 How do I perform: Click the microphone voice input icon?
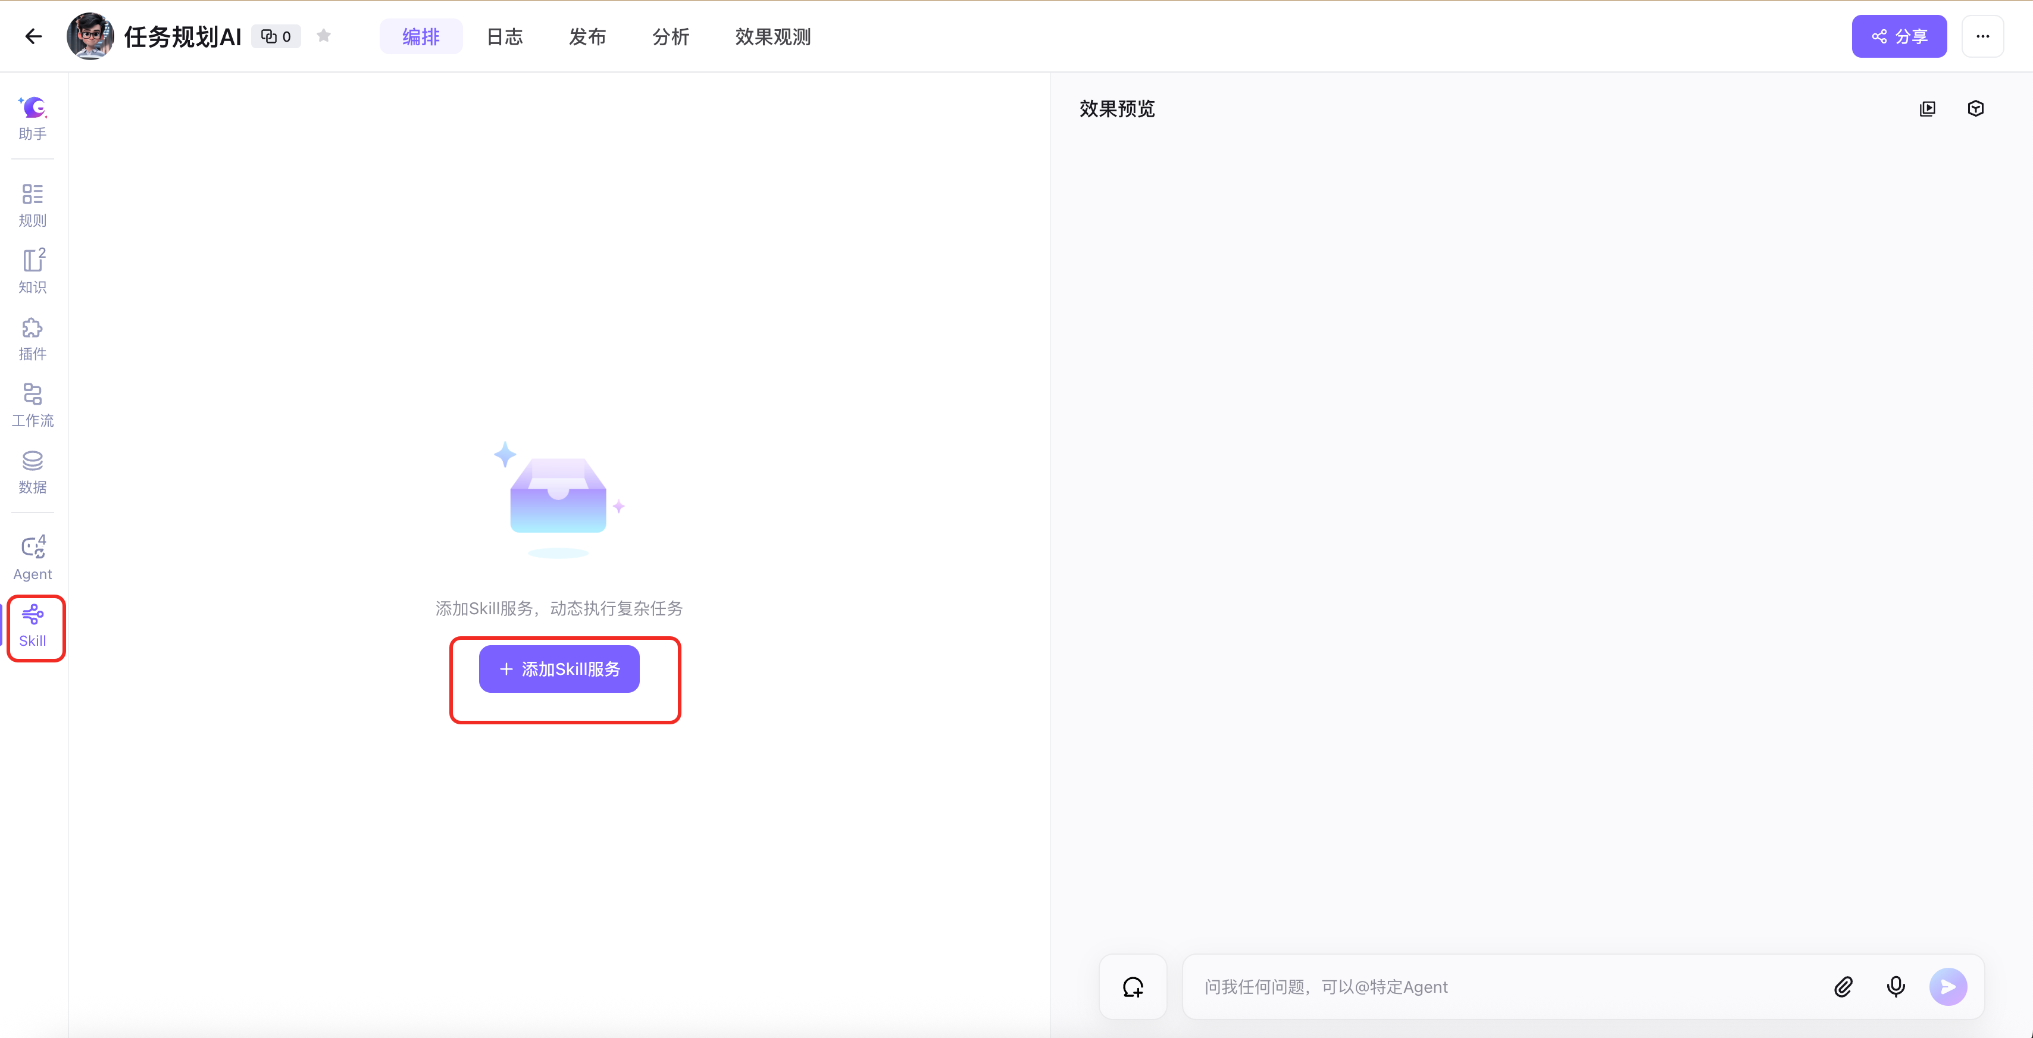coord(1896,986)
